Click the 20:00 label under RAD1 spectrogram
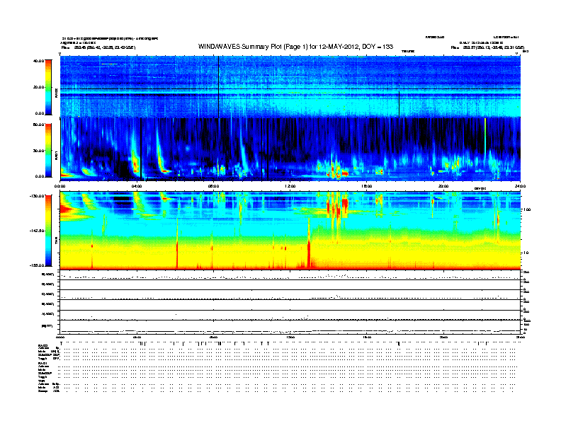Image resolution: width=561 pixels, height=433 pixels. [443, 186]
